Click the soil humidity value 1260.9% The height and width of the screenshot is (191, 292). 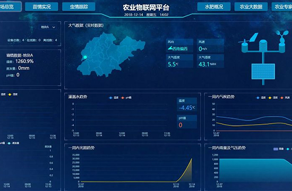24,62
